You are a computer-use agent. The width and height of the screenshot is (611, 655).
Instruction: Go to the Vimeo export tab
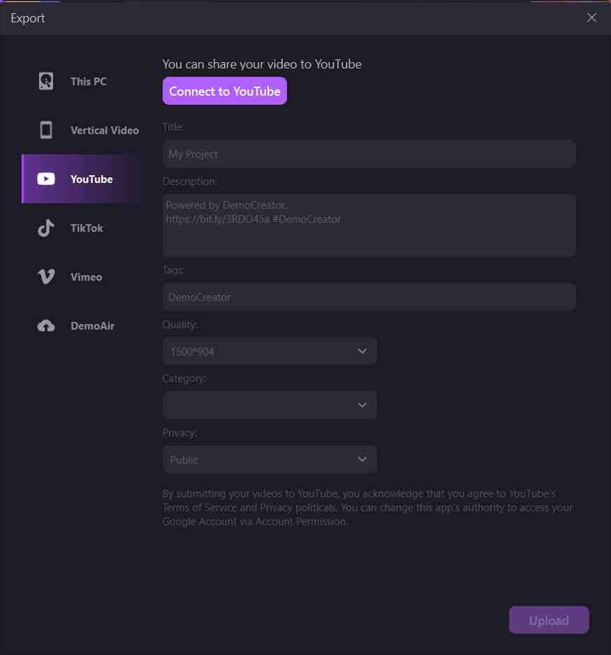(81, 277)
